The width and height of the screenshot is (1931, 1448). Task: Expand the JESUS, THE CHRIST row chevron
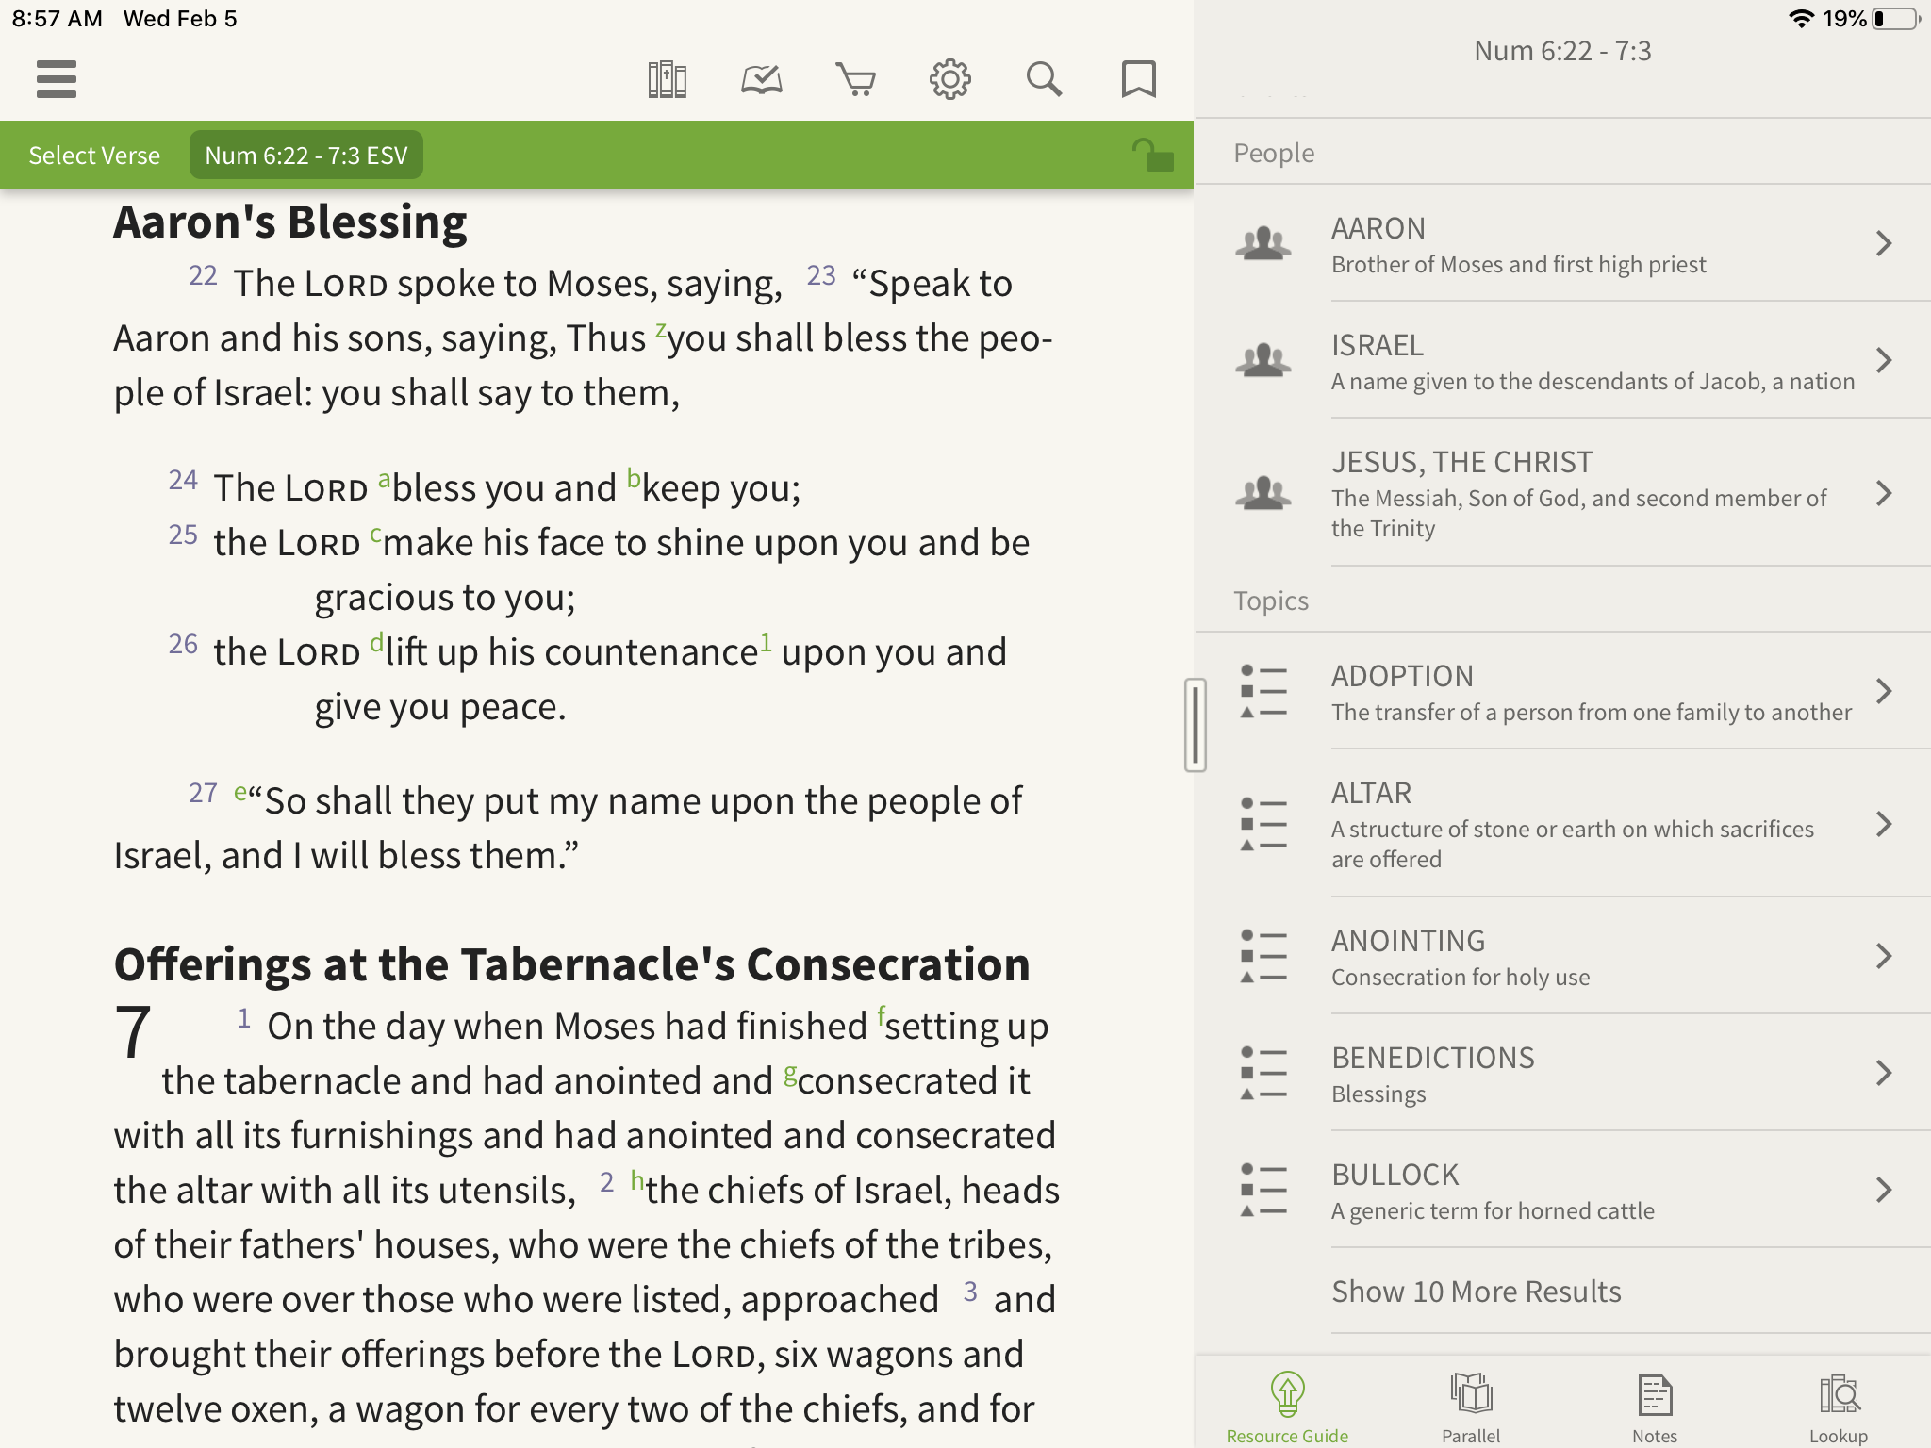1884,493
